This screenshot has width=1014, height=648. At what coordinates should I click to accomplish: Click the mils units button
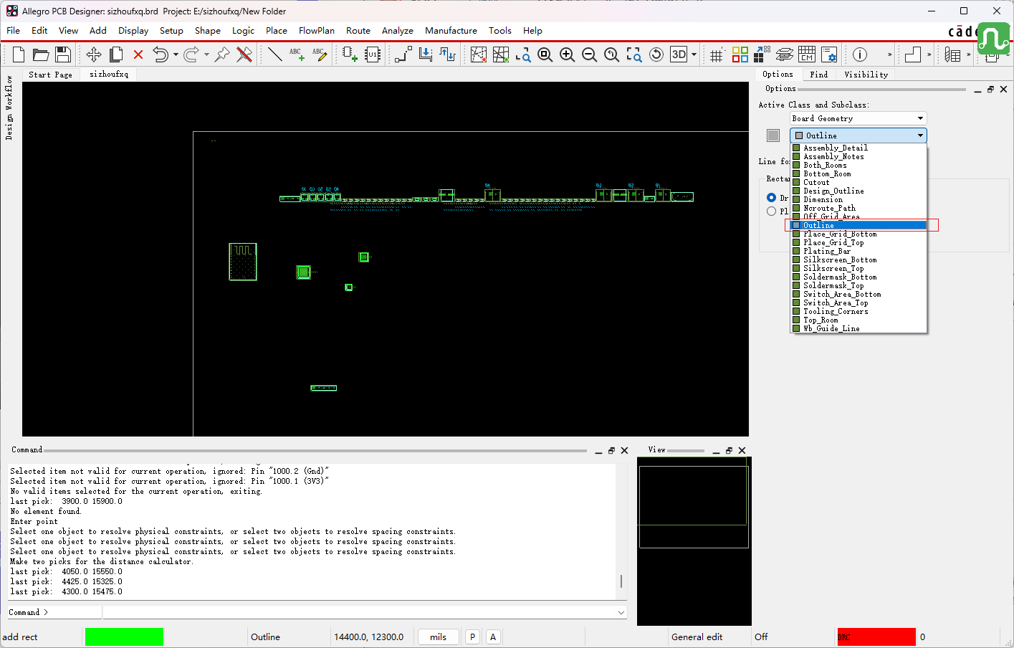point(439,637)
